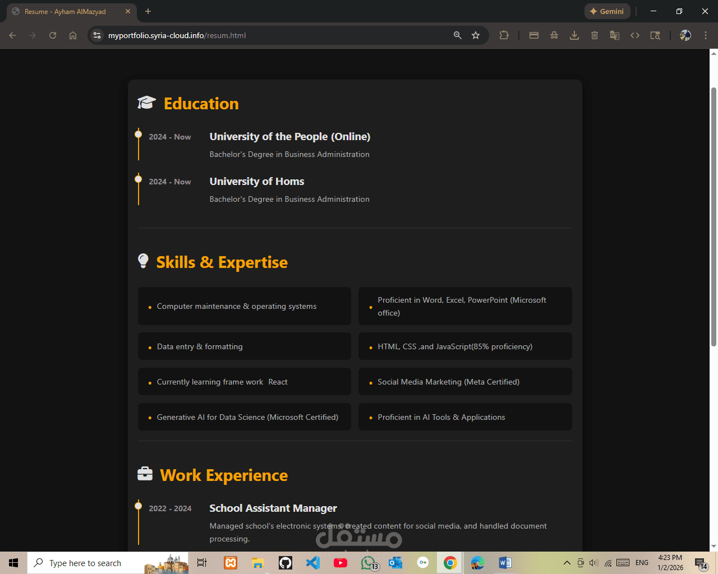Click the Microsoft office proficiency card

click(x=465, y=306)
